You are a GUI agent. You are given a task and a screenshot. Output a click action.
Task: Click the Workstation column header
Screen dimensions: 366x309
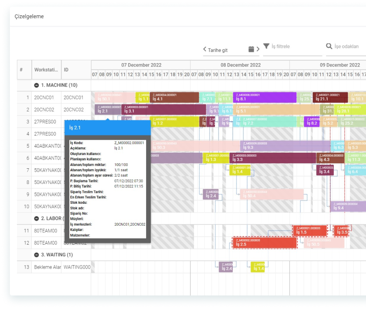click(46, 70)
